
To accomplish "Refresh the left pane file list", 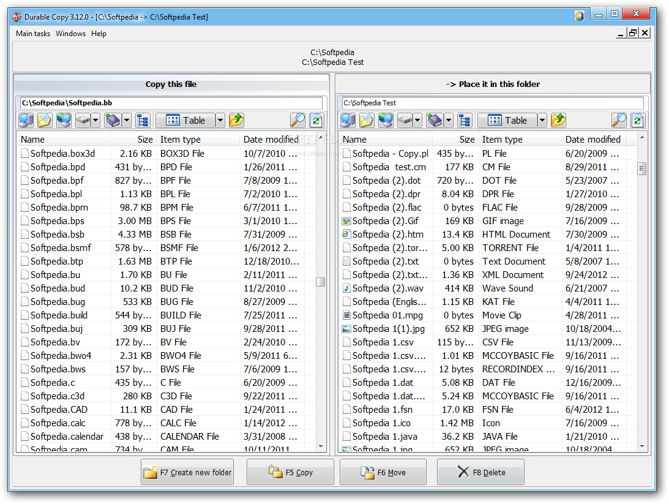I will point(316,121).
